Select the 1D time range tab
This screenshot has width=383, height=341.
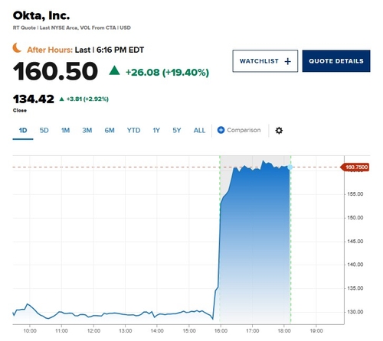[x=23, y=131]
